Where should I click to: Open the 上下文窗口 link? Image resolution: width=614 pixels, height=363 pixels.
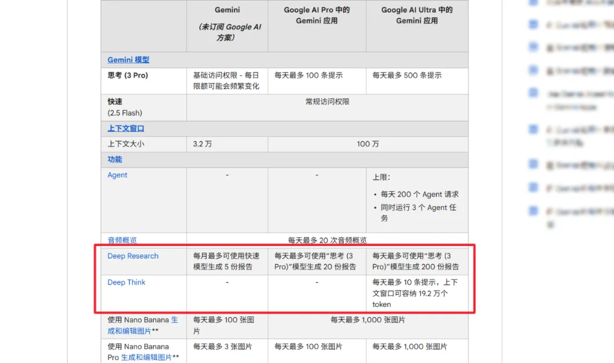126,128
